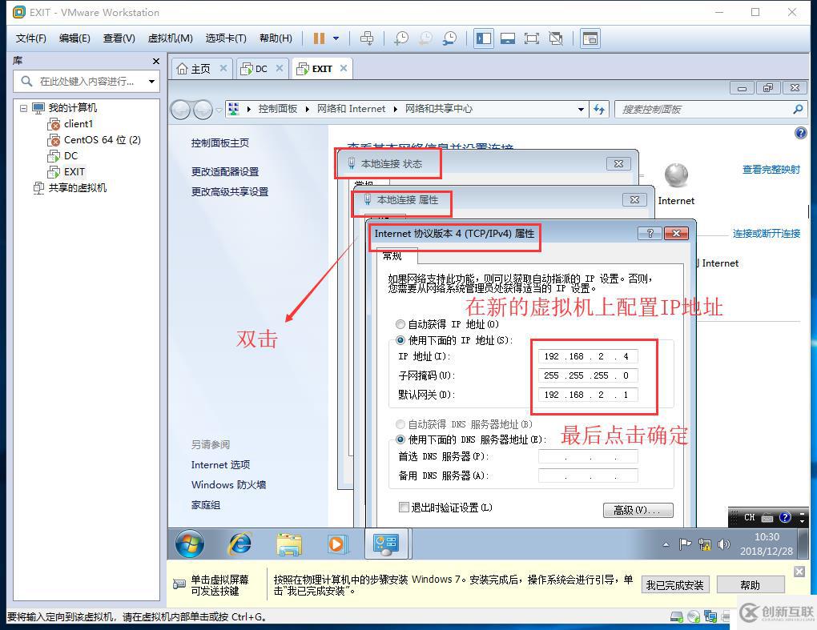Image resolution: width=817 pixels, height=630 pixels.
Task: Open 查看完整映射 link
Action: click(771, 169)
